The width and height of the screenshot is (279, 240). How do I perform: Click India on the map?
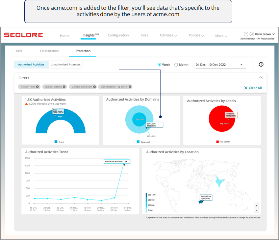(x=219, y=182)
